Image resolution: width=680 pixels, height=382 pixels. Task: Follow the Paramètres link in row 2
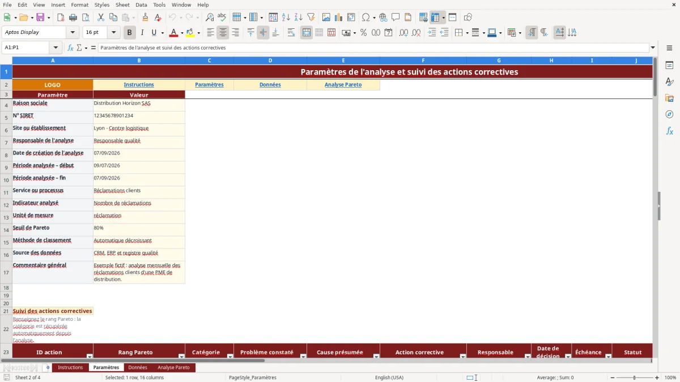209,85
